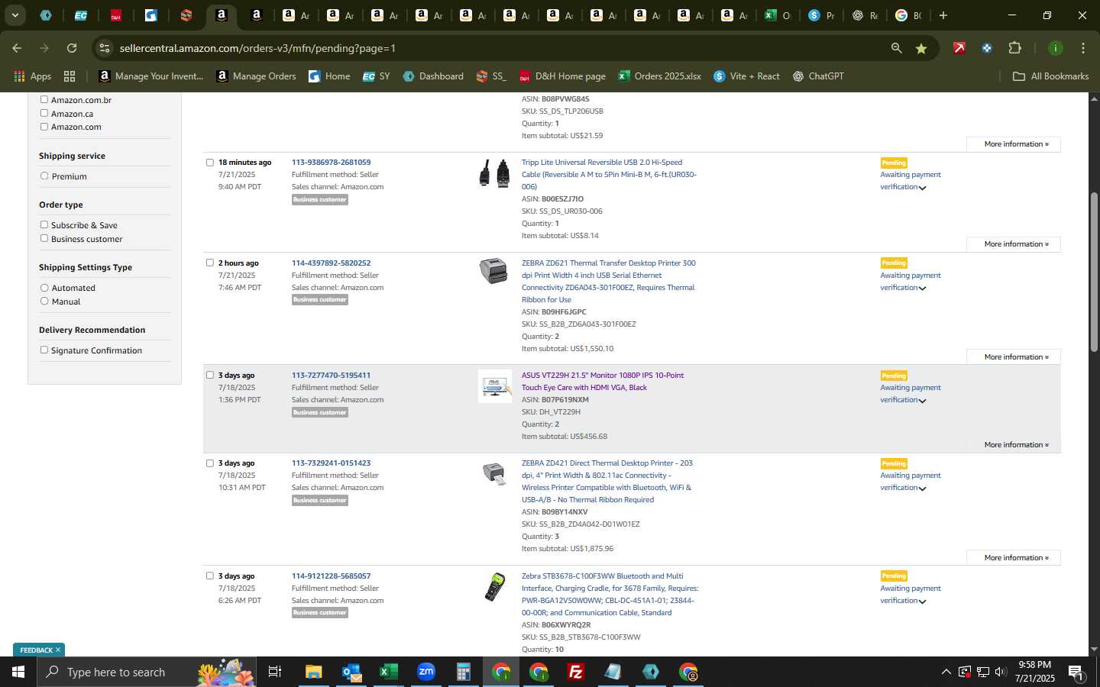Open the notification center icon
This screenshot has height=687, width=1100.
[x=1076, y=672]
